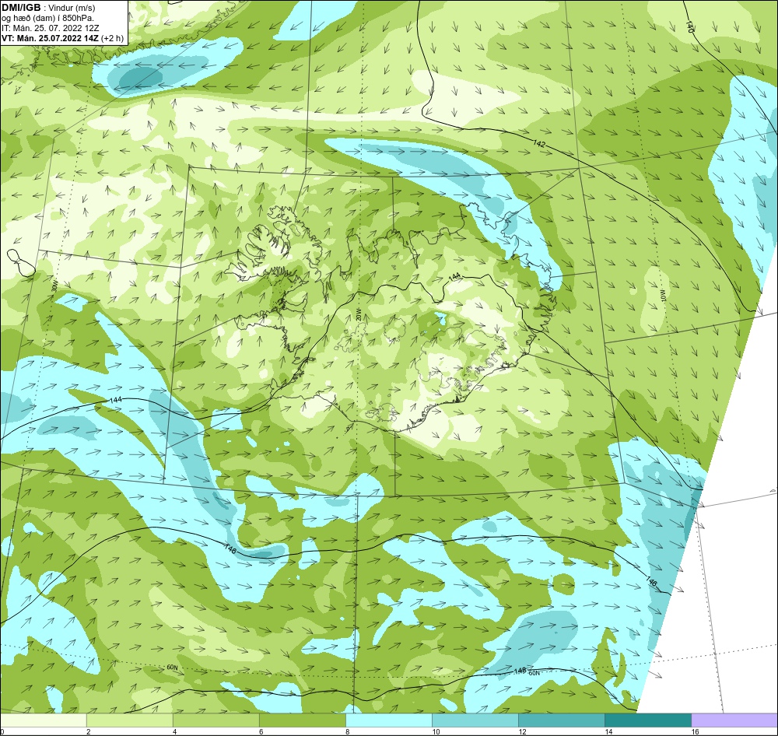Click the legend tick label '14'

[x=608, y=731]
